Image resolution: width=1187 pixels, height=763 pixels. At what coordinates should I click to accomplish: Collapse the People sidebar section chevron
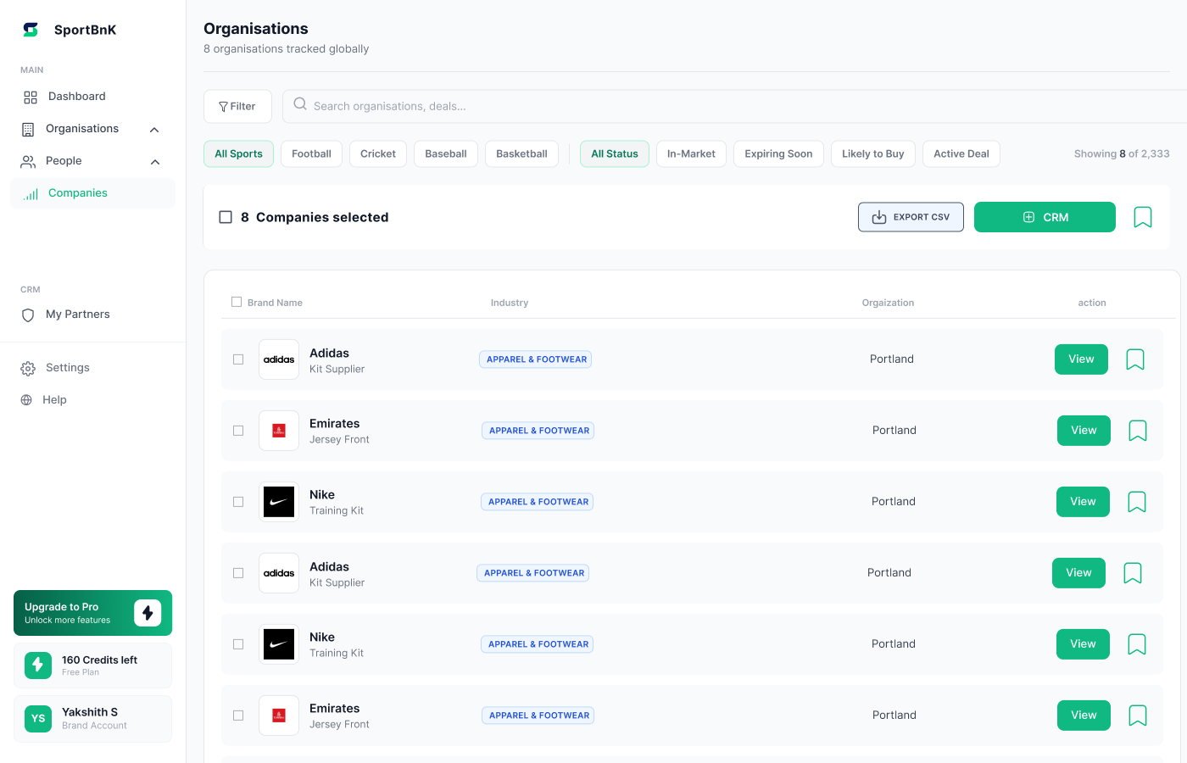click(155, 162)
